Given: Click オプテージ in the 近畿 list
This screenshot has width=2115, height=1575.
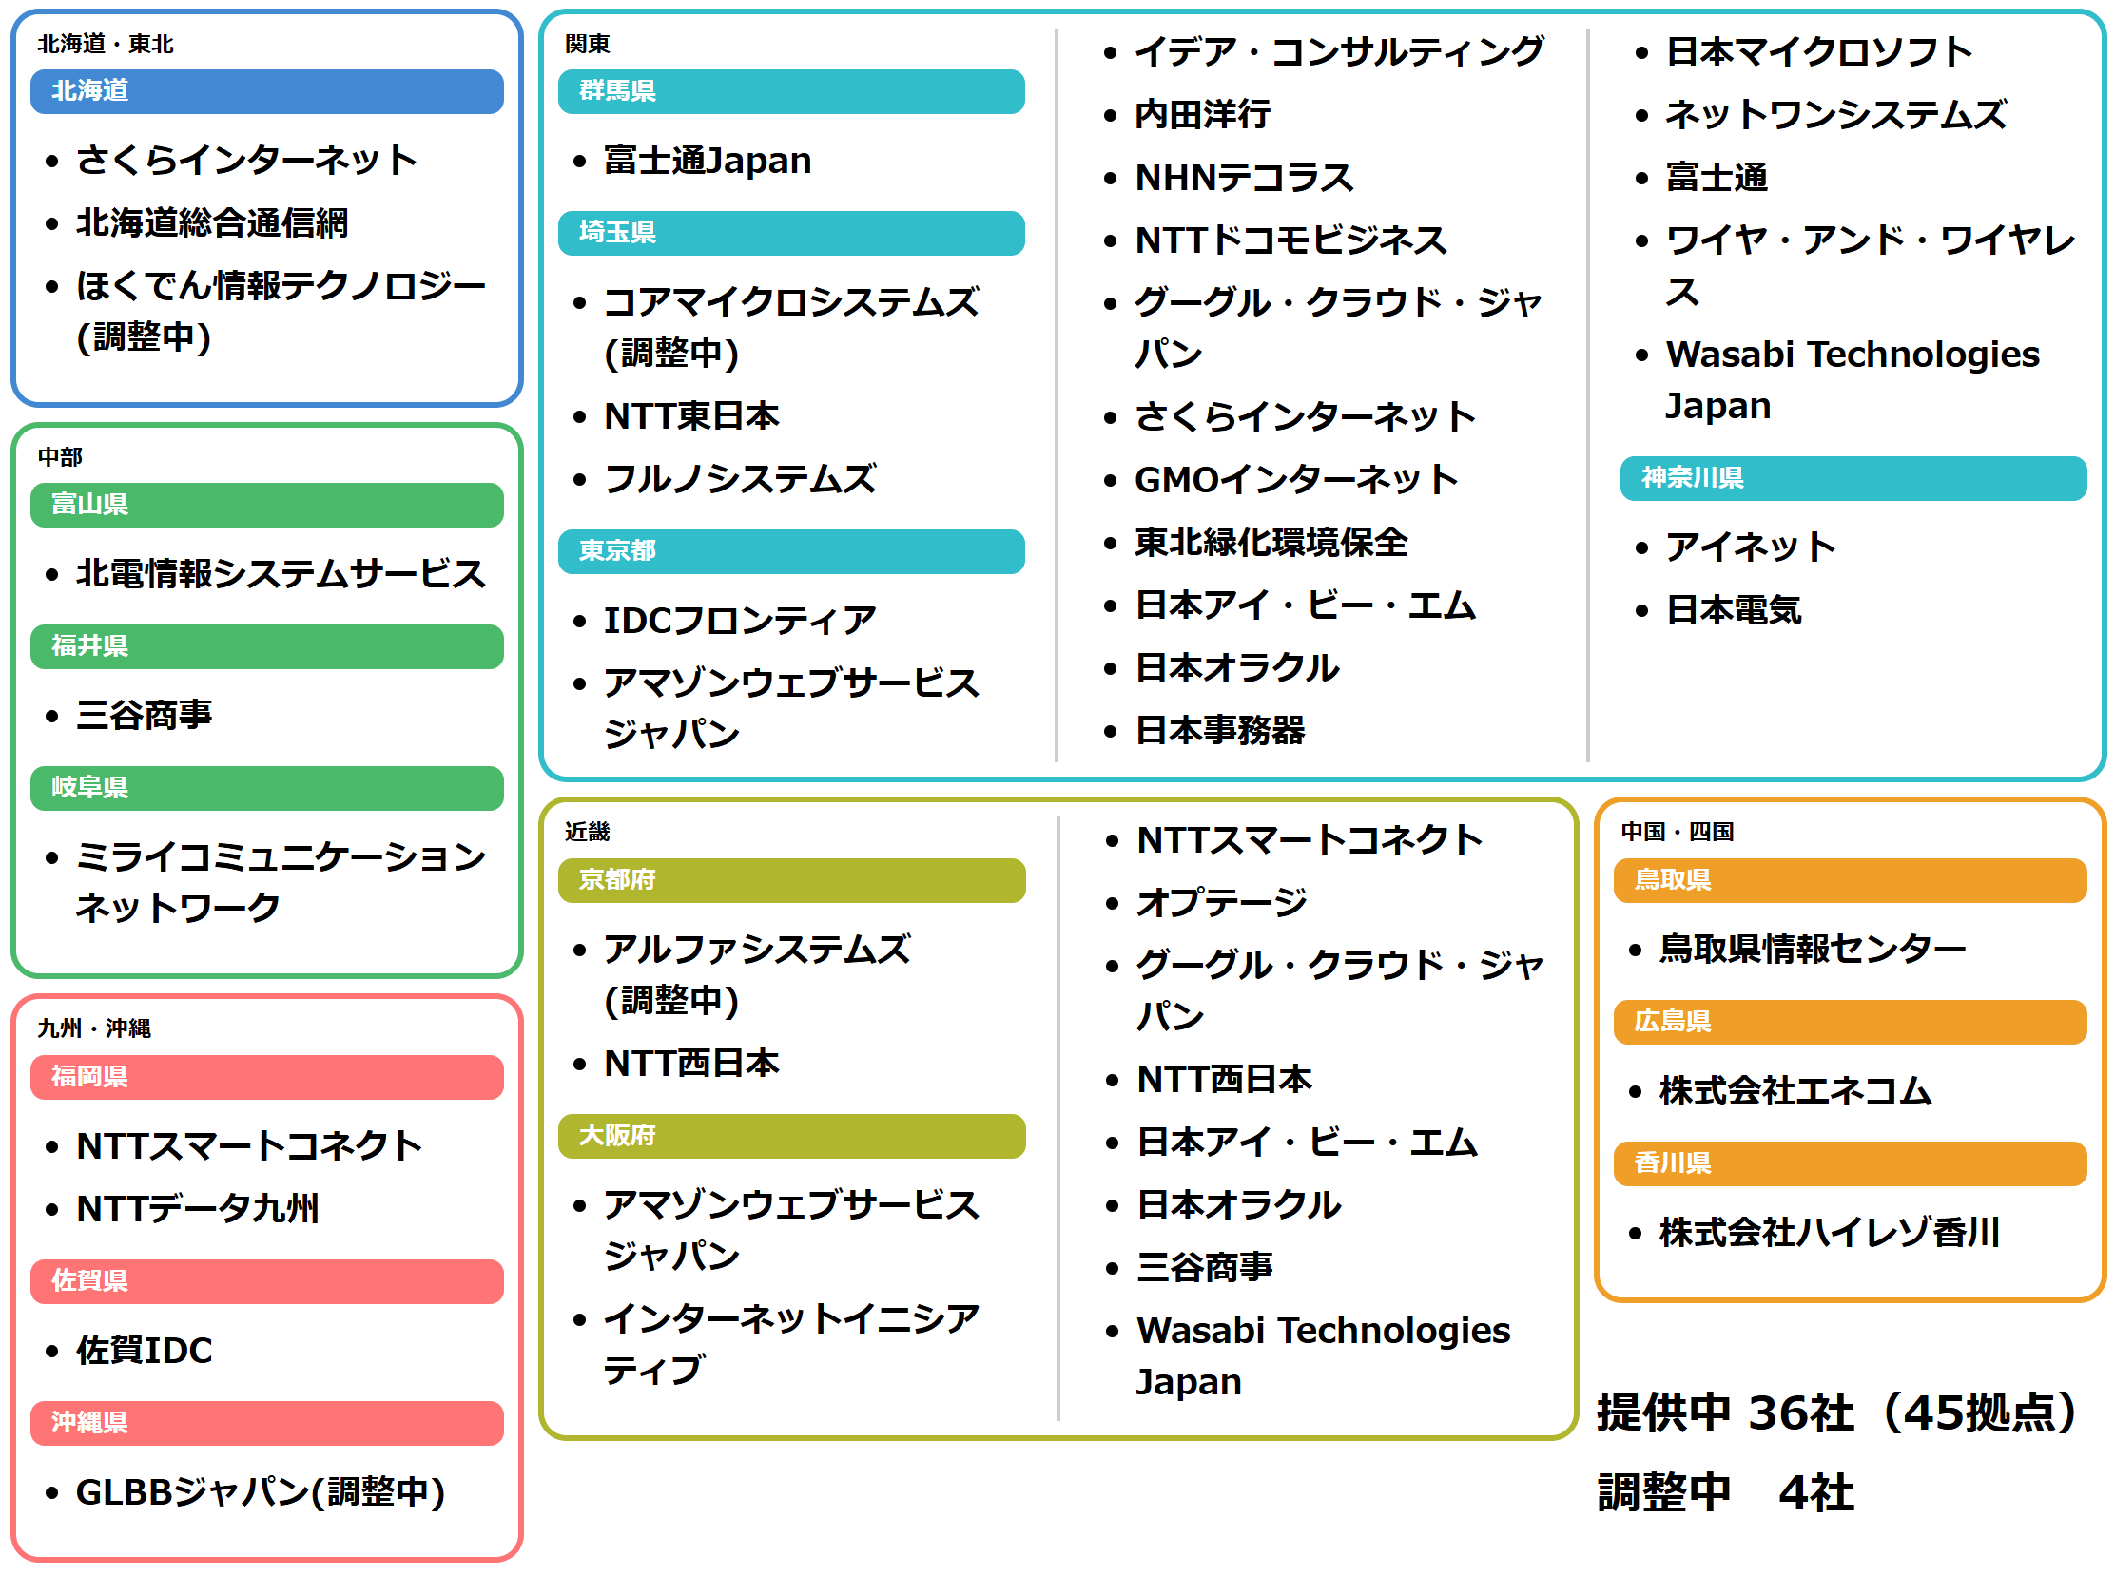Looking at the screenshot, I should tap(1221, 902).
